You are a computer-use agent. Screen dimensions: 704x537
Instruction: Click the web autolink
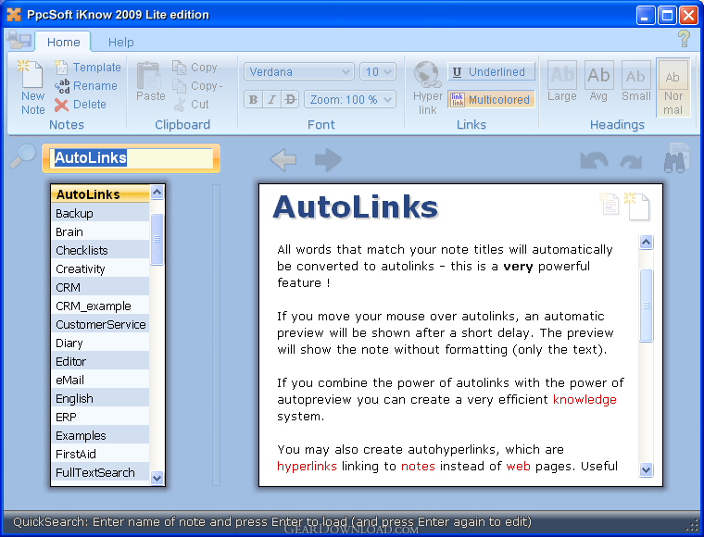pos(518,466)
